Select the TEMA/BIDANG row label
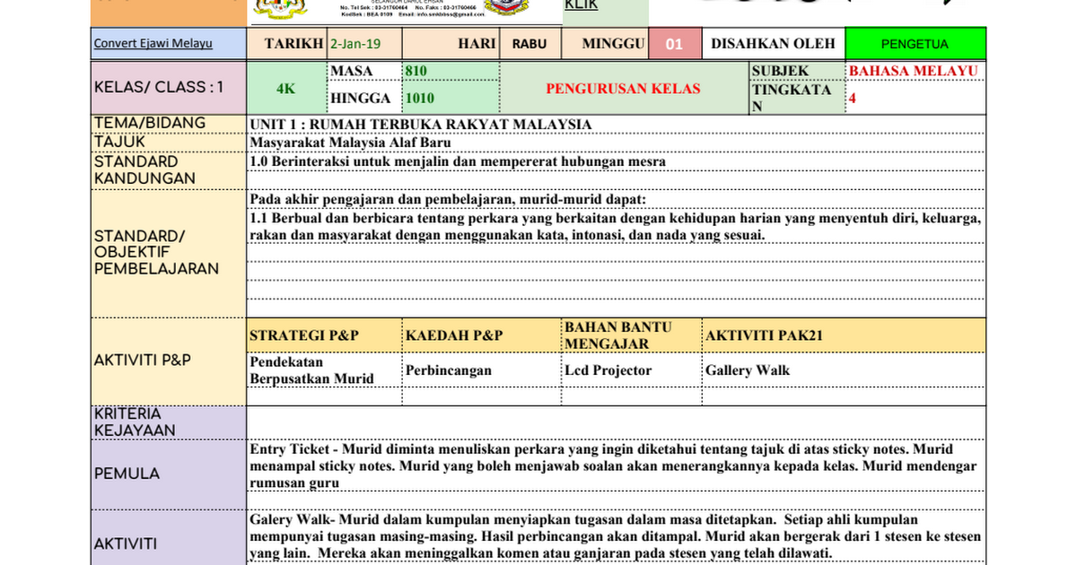This screenshot has width=1077, height=565. click(169, 123)
